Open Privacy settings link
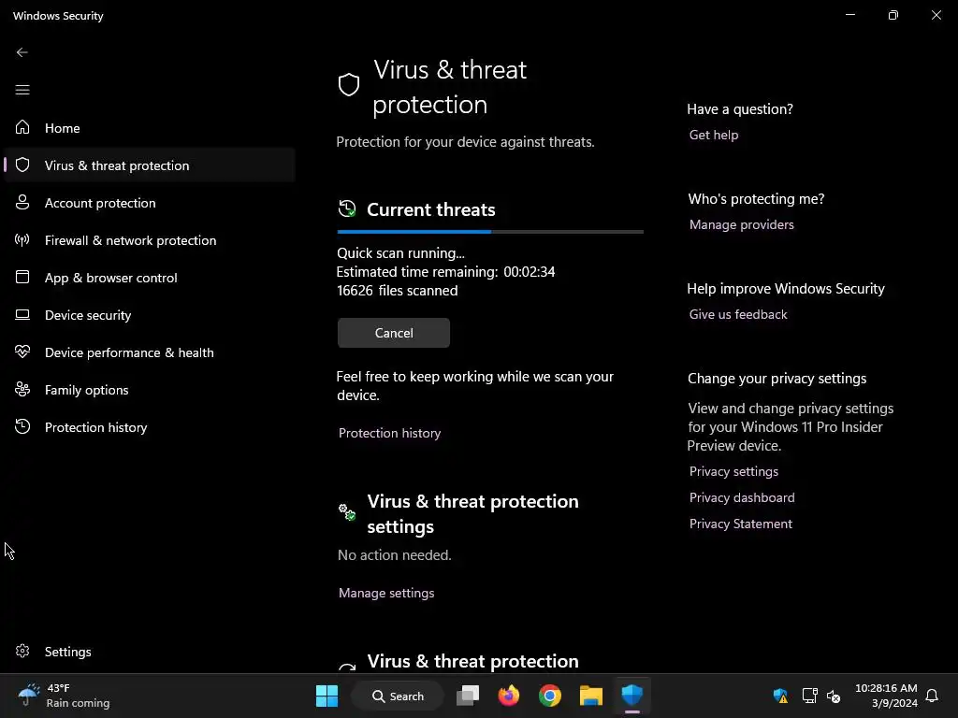 click(x=733, y=471)
